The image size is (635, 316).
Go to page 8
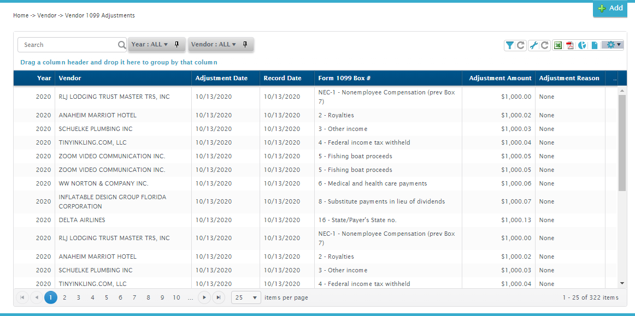[148, 298]
